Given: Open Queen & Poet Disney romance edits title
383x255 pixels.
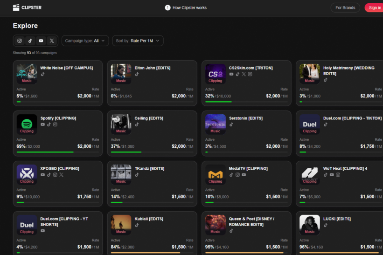Looking at the screenshot, I should 251,221.
